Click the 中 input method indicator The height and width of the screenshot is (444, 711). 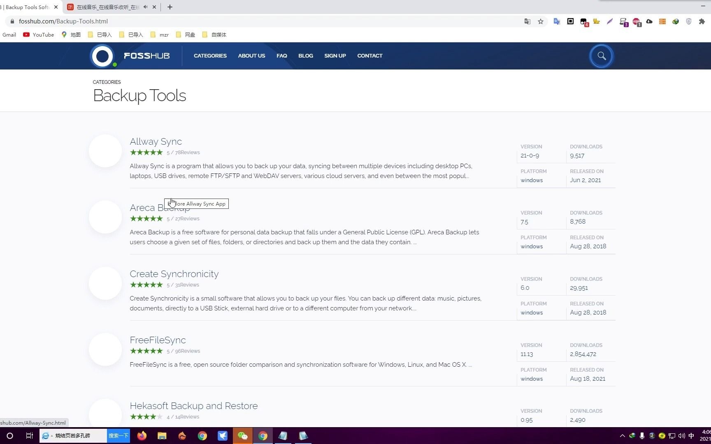coord(691,436)
